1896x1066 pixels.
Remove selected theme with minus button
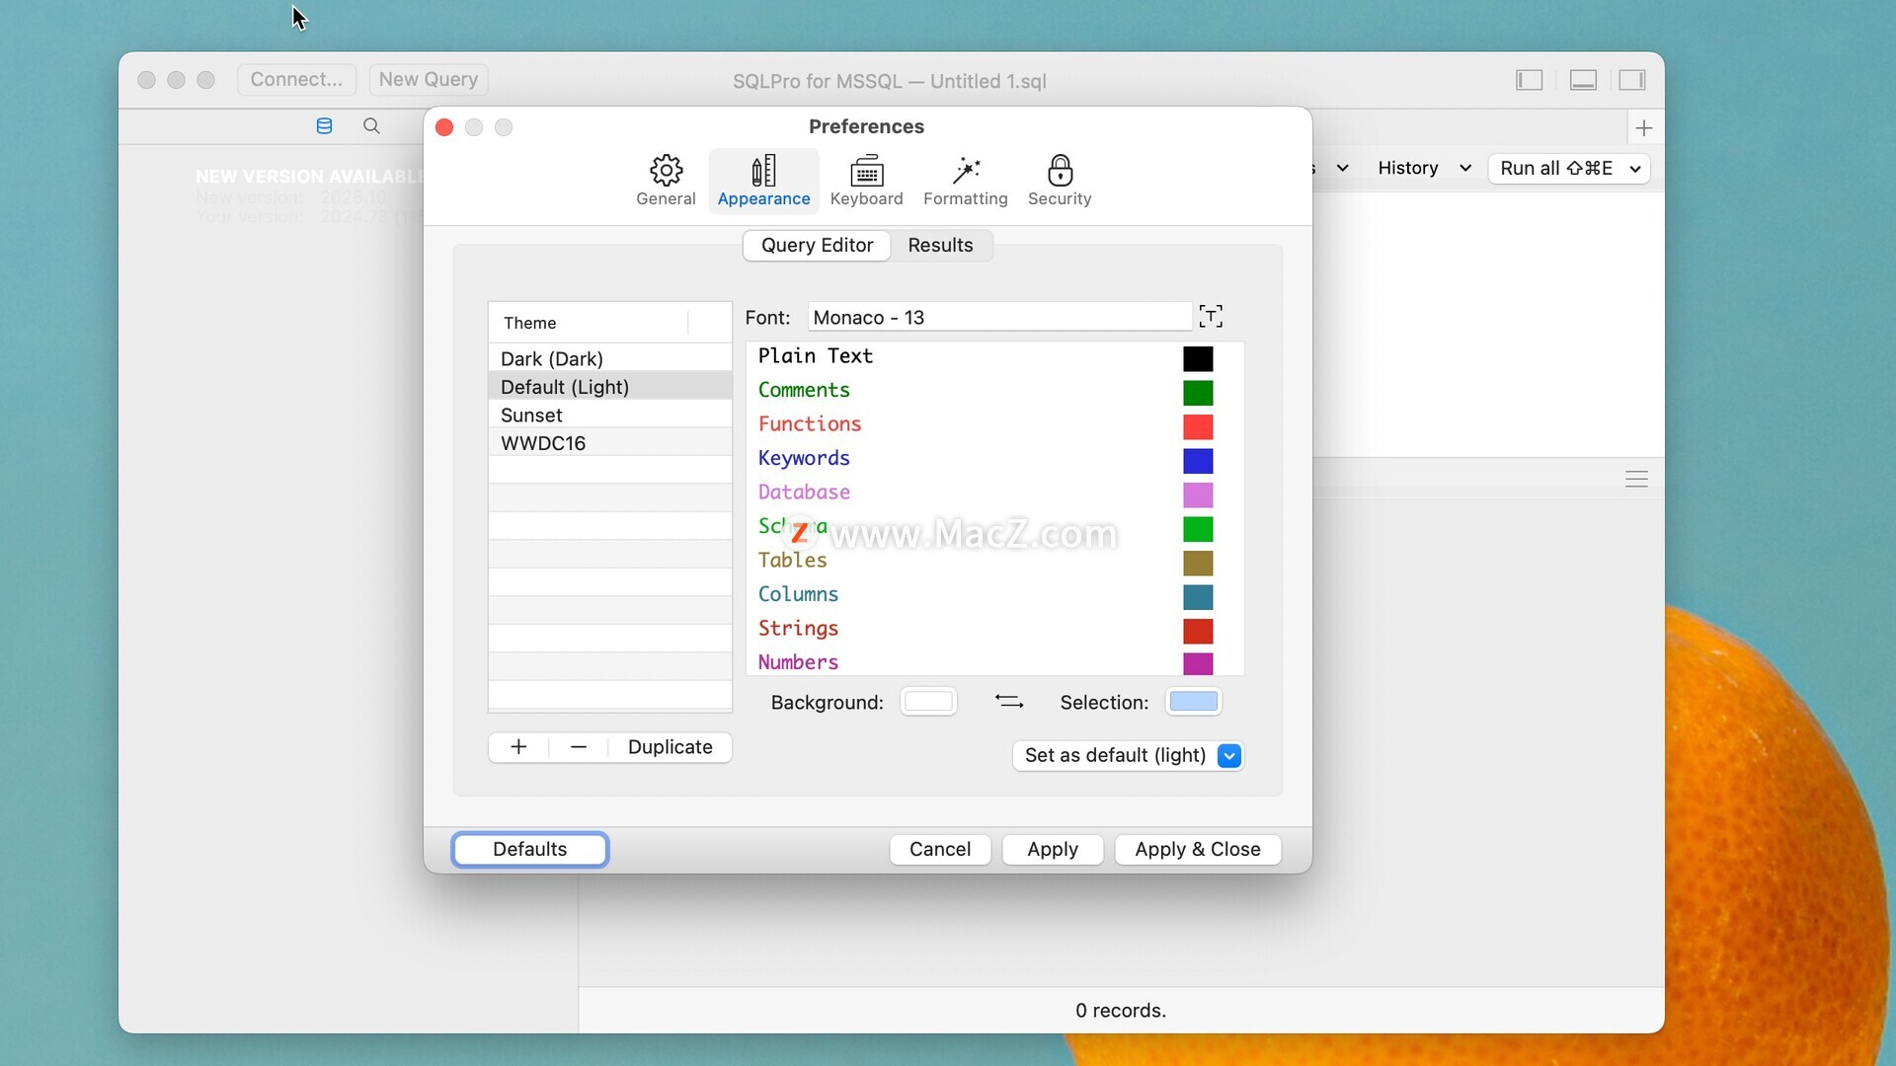point(579,747)
